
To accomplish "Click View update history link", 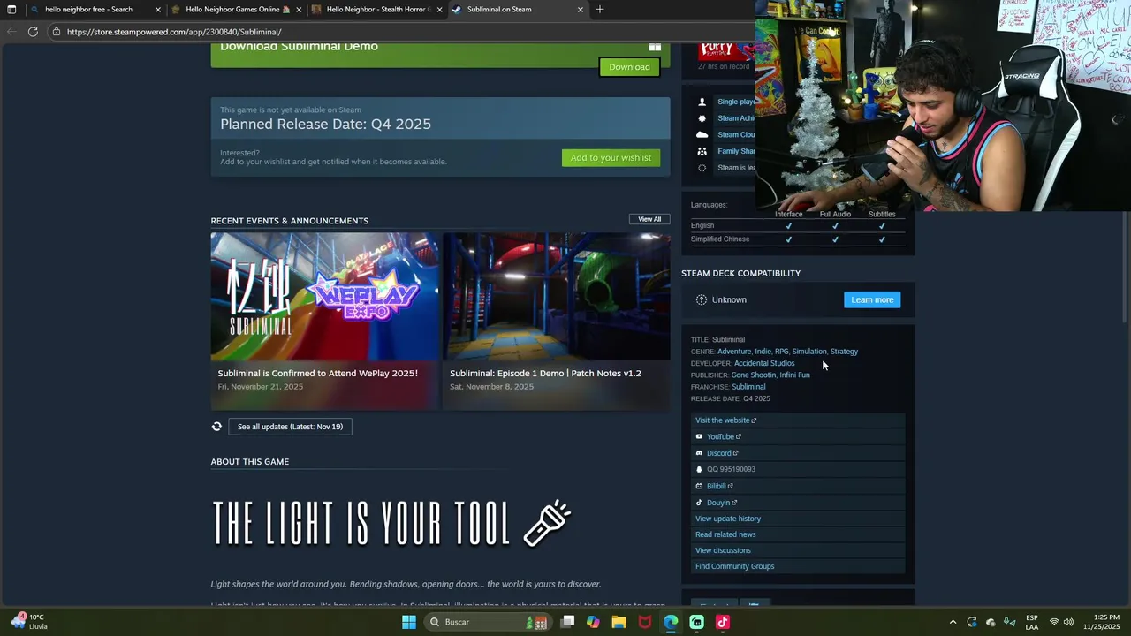I will coord(728,519).
